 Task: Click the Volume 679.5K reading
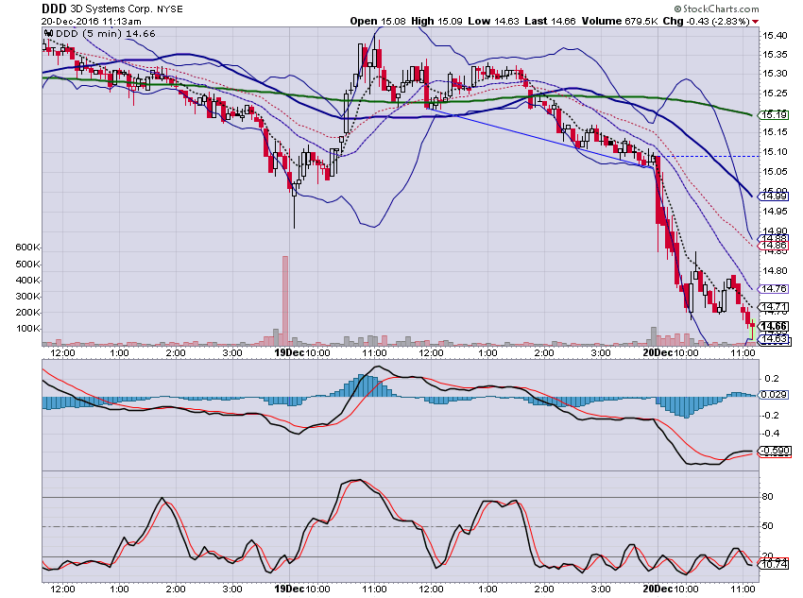620,22
